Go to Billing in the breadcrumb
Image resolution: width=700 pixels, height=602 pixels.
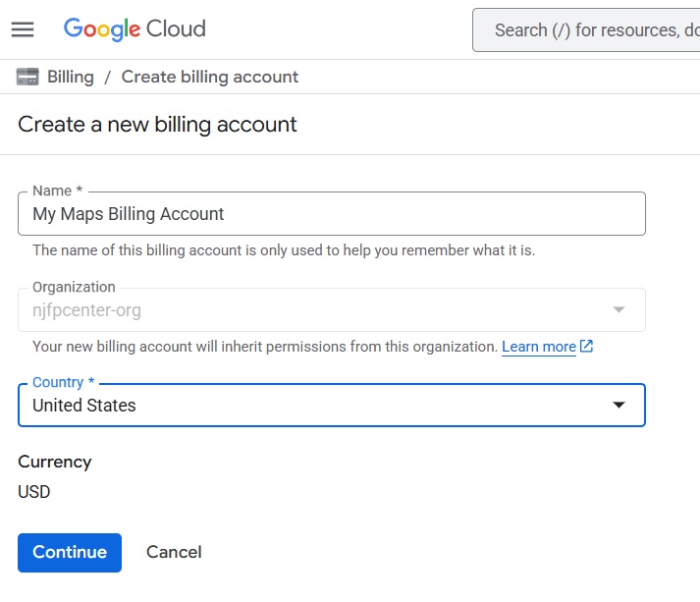point(71,77)
